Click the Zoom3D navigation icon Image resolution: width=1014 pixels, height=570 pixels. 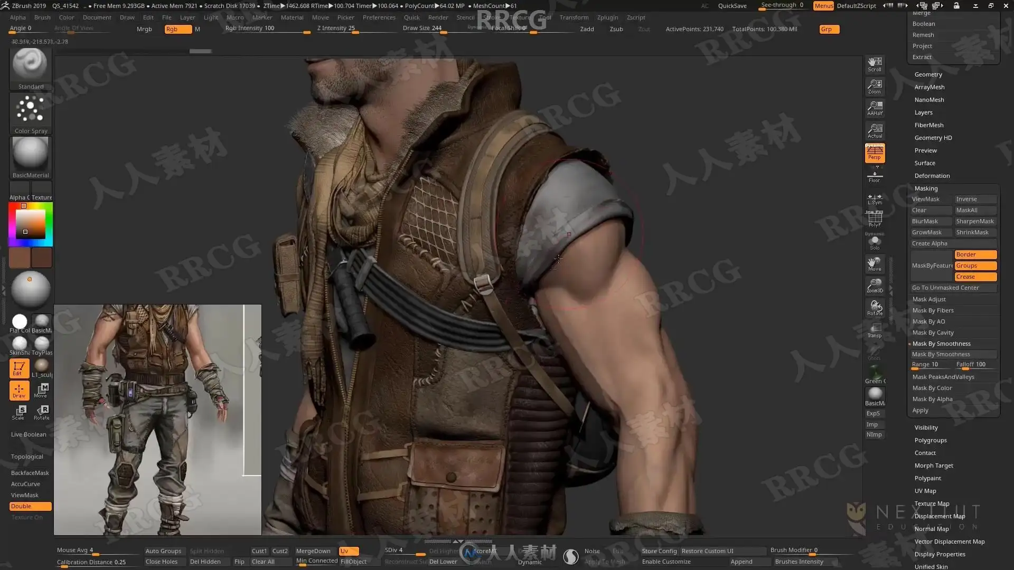(x=875, y=286)
